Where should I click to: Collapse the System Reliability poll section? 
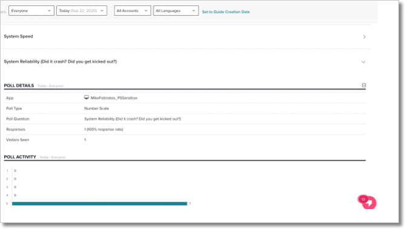click(x=185, y=62)
